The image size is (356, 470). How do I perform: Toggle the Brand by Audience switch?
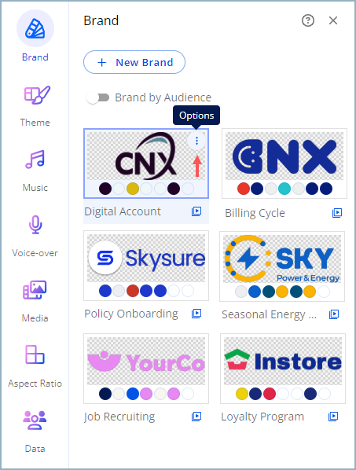click(x=97, y=97)
